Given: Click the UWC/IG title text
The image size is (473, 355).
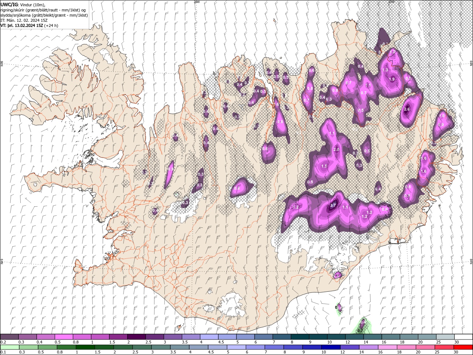Looking at the screenshot, I should point(10,4).
